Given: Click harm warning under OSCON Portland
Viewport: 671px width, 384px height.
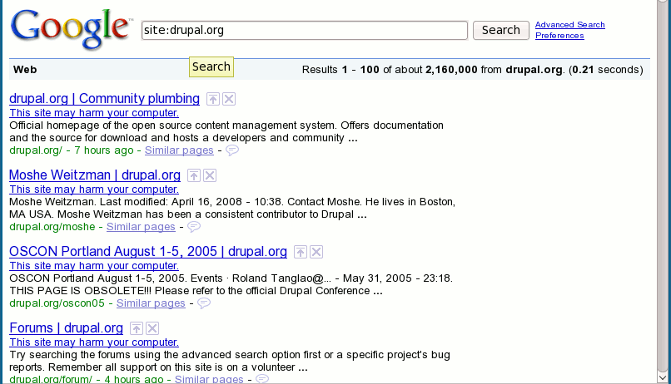Looking at the screenshot, I should 94,266.
